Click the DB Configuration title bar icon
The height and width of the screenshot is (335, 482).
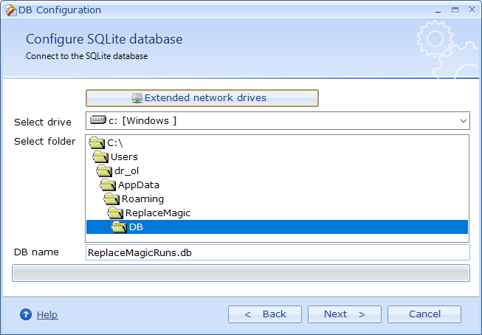(x=10, y=10)
